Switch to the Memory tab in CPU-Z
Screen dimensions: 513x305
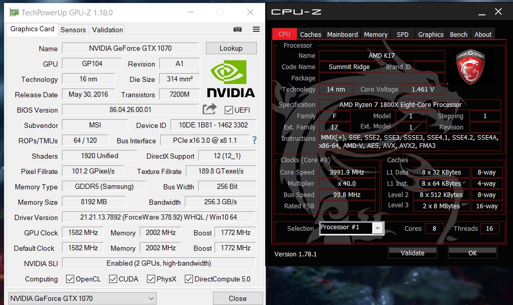(x=376, y=34)
